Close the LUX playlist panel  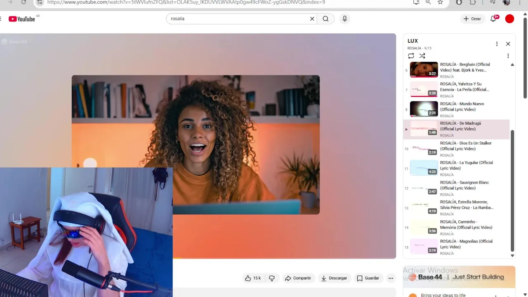pyautogui.click(x=508, y=44)
